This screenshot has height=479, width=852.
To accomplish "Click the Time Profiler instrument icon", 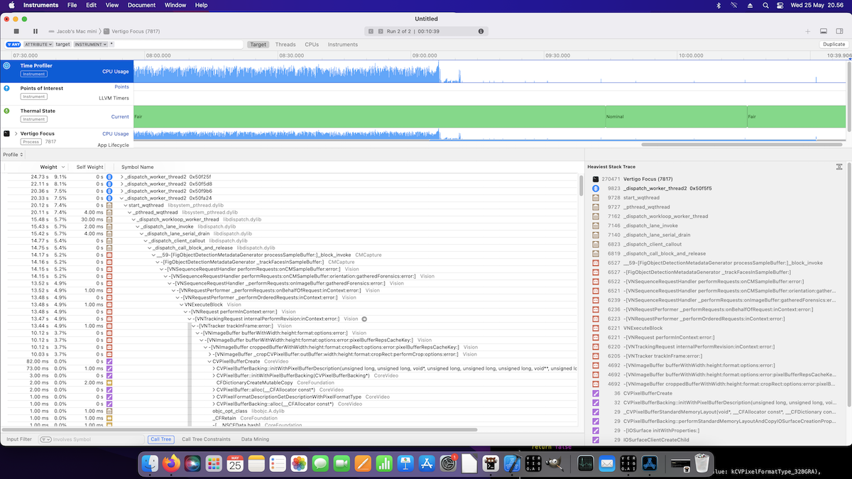I will click(6, 65).
